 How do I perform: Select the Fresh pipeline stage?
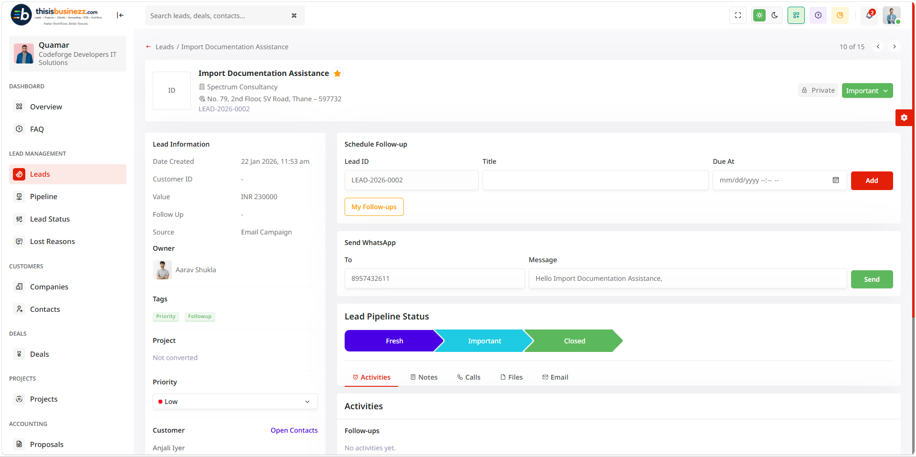click(x=394, y=341)
